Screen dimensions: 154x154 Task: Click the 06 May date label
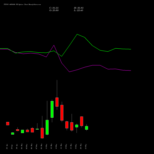pyautogui.click(x=31, y=146)
